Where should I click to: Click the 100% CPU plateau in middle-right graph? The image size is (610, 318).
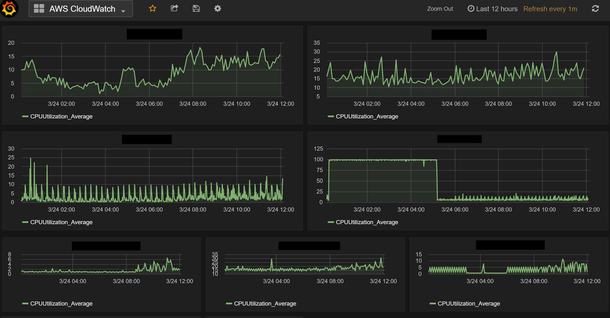coord(382,160)
